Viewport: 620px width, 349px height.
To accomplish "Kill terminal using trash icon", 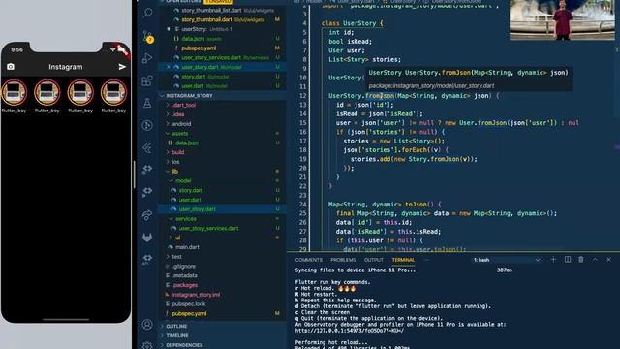I will click(581, 260).
